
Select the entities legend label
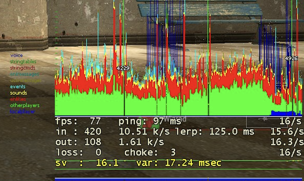click(x=18, y=99)
